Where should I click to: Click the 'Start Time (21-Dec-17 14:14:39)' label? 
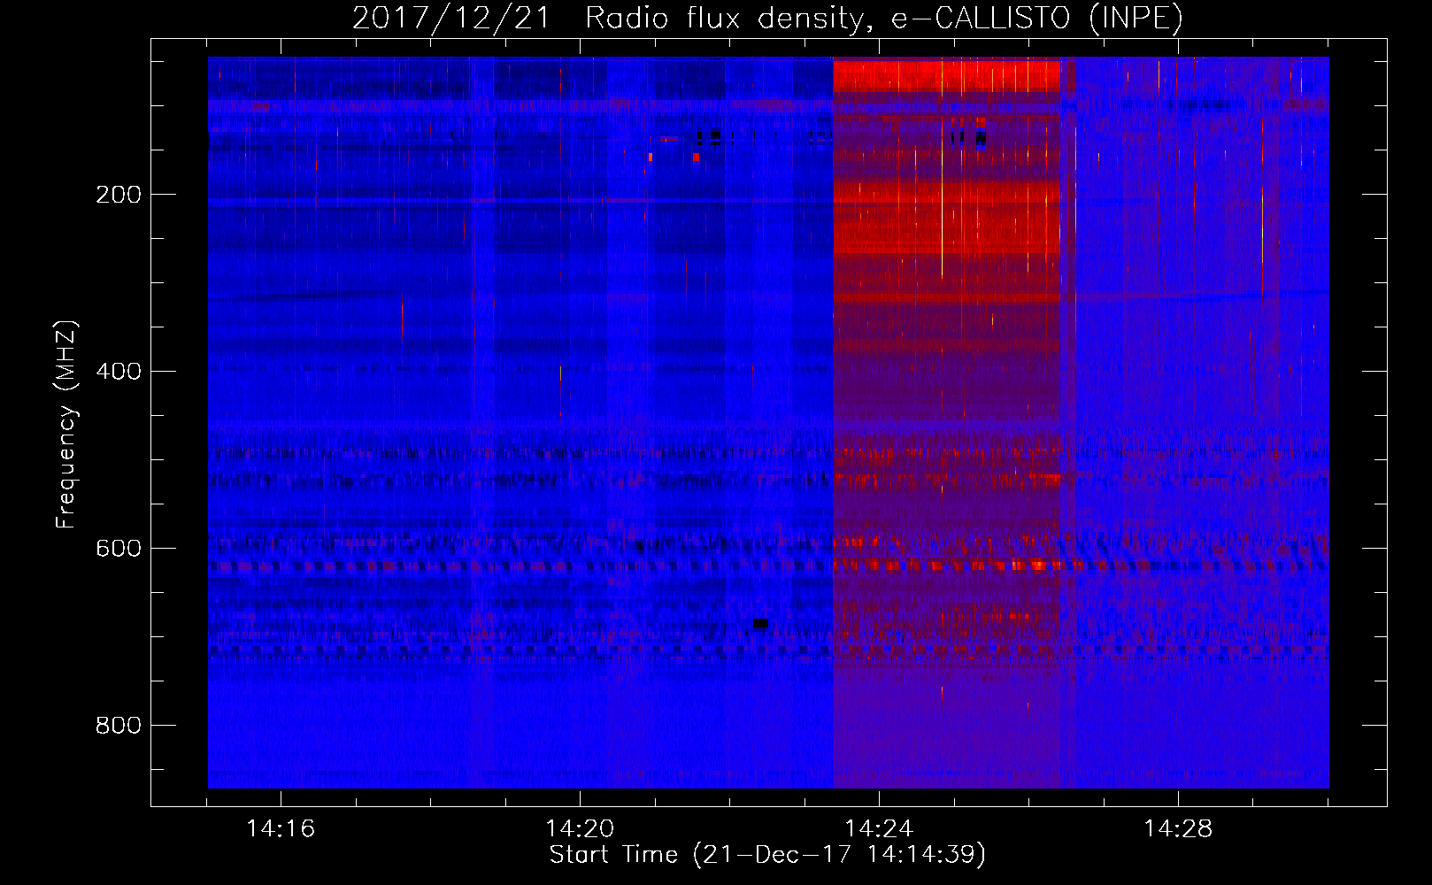coord(767,855)
